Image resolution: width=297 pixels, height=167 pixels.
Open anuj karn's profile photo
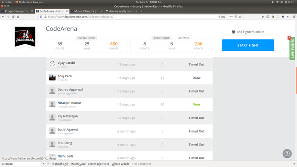[52, 77]
